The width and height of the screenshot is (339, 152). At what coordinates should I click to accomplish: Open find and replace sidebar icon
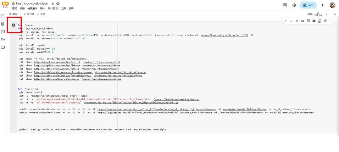(3, 24)
